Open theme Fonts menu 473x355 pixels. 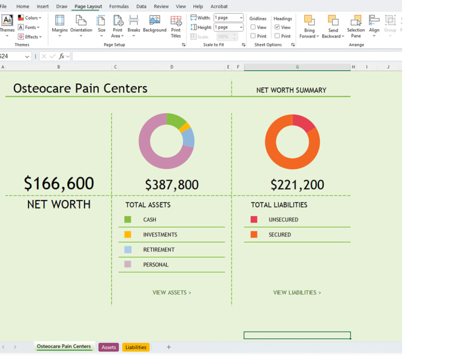(29, 27)
